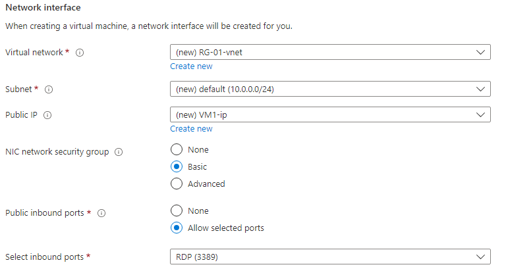Click the Subnet dropdown chevron arrow
506x273 pixels.
(480, 89)
